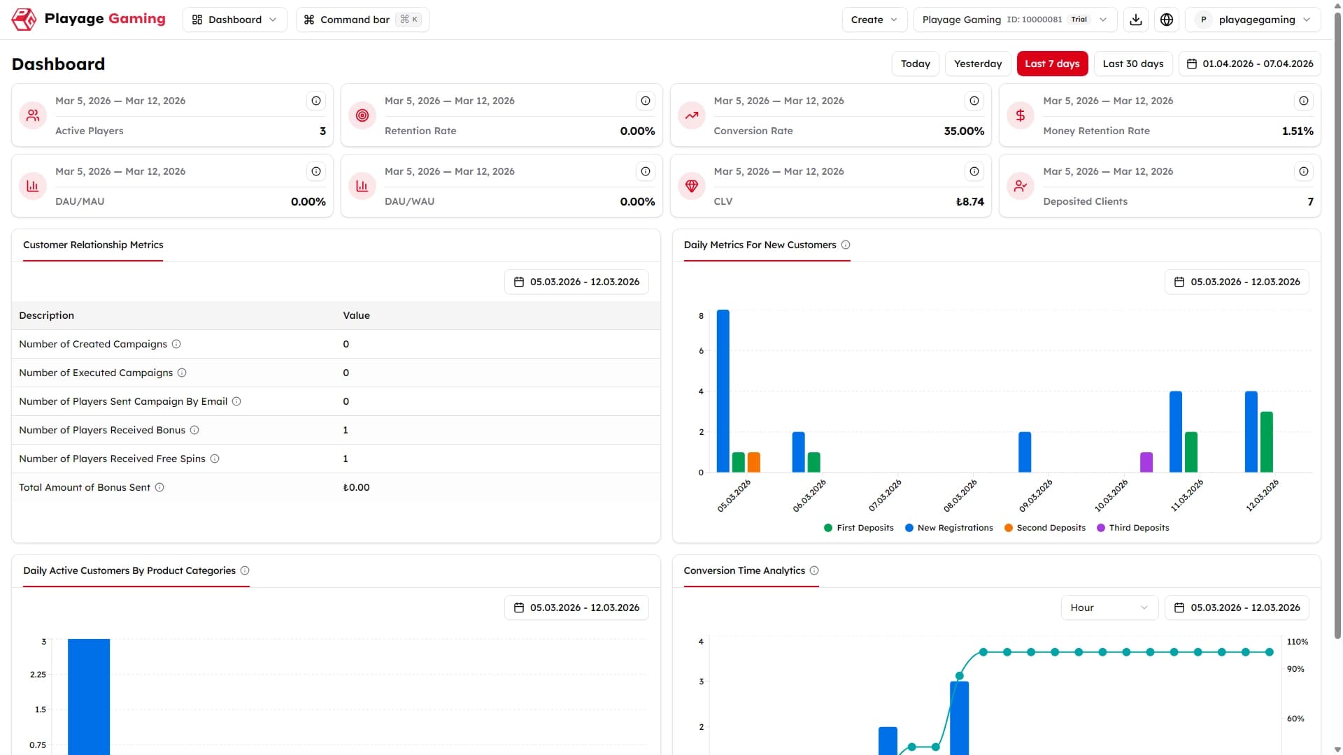Click info icon beside Conversion Time Analytics
This screenshot has height=755, width=1343.
point(814,570)
